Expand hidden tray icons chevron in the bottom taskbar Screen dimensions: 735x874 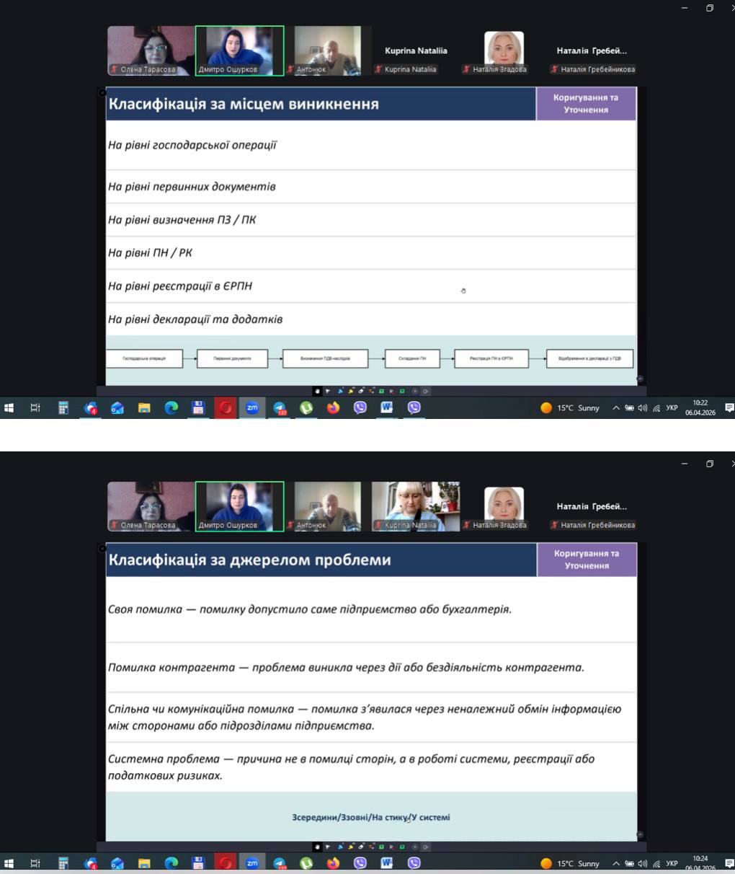616,863
